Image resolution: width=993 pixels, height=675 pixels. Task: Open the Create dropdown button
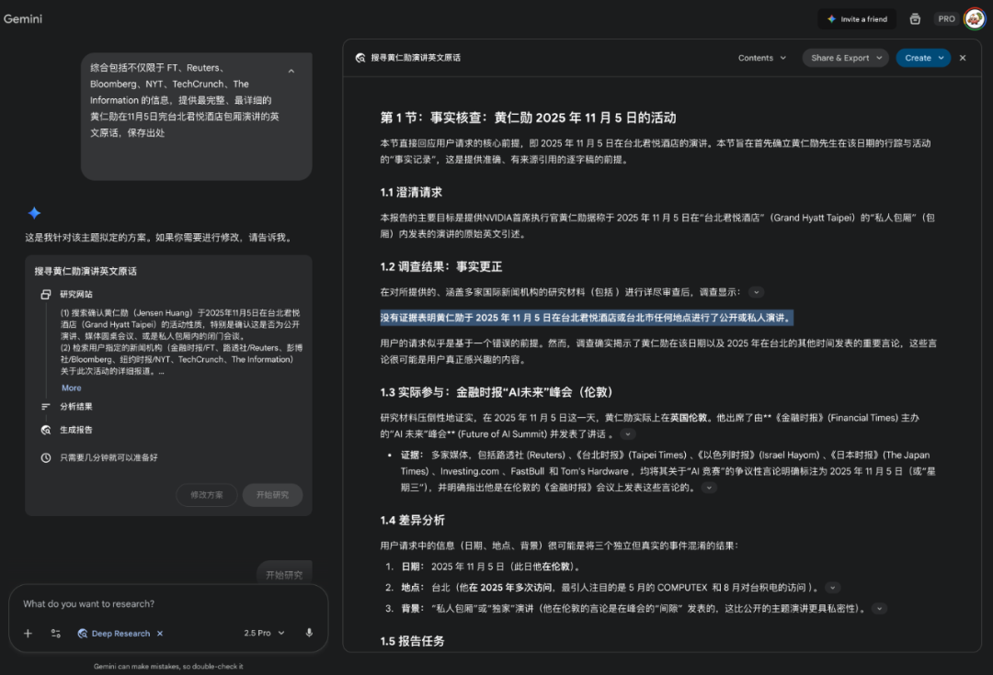pos(923,58)
